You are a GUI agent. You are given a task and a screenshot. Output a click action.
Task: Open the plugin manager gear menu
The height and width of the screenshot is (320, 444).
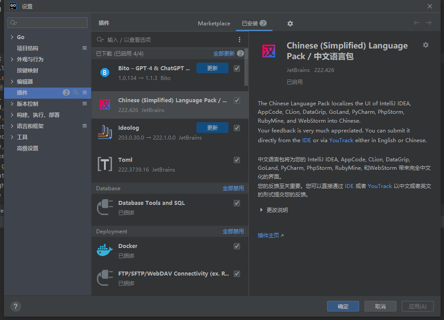(290, 23)
